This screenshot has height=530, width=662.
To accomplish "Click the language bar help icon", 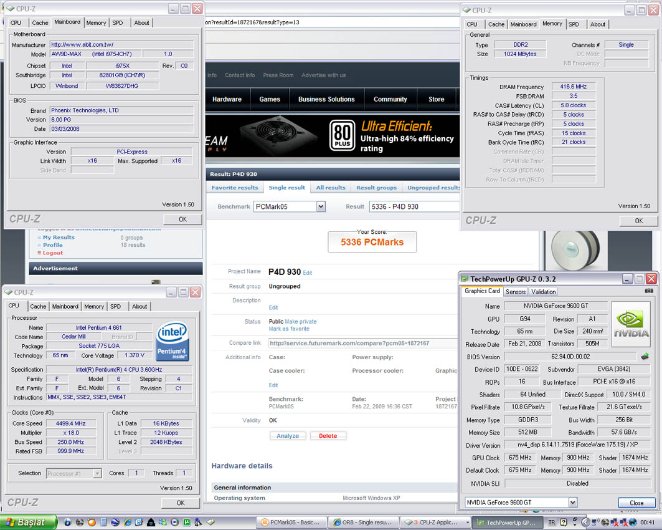I will pyautogui.click(x=563, y=523).
